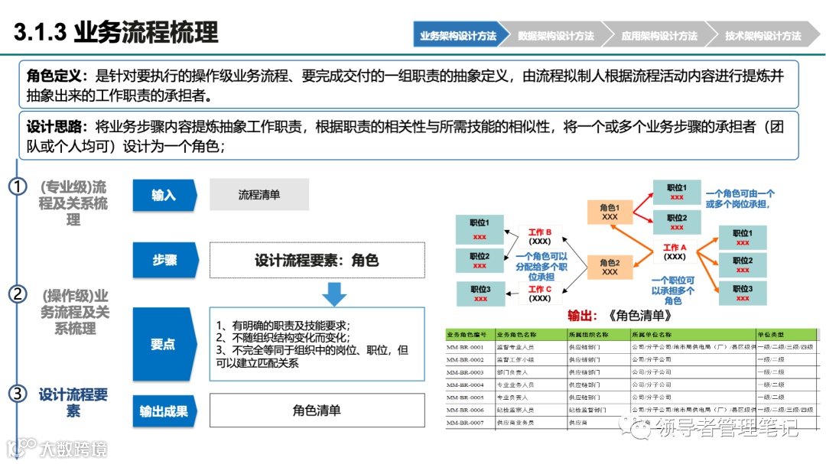Click point 3、不完全等同于组织中的岗位
The width and height of the screenshot is (826, 464).
coord(312,356)
